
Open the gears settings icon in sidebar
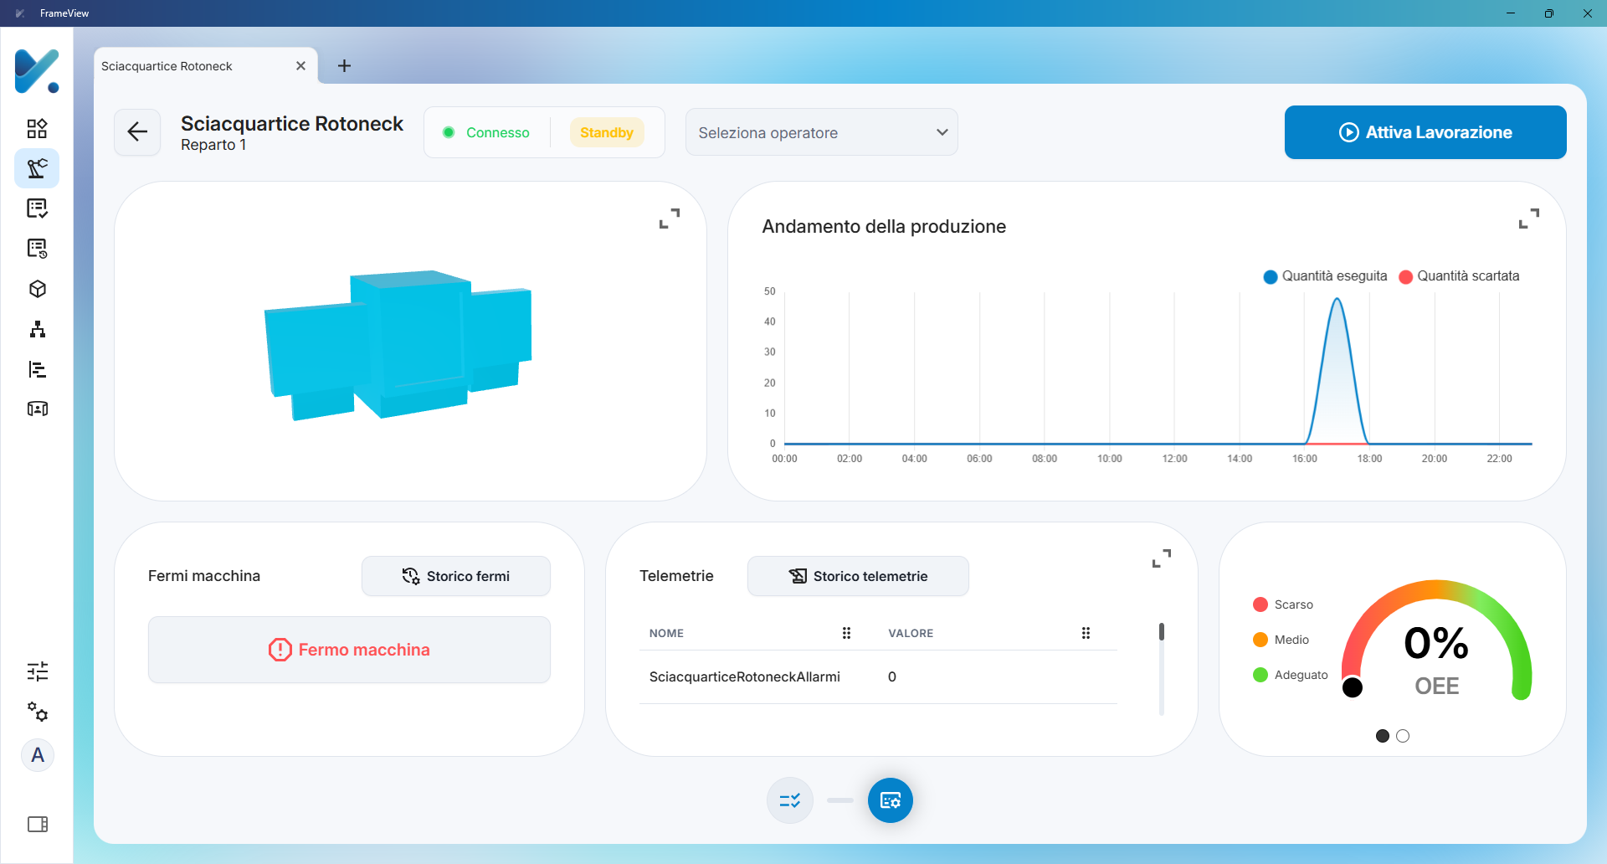(x=37, y=712)
